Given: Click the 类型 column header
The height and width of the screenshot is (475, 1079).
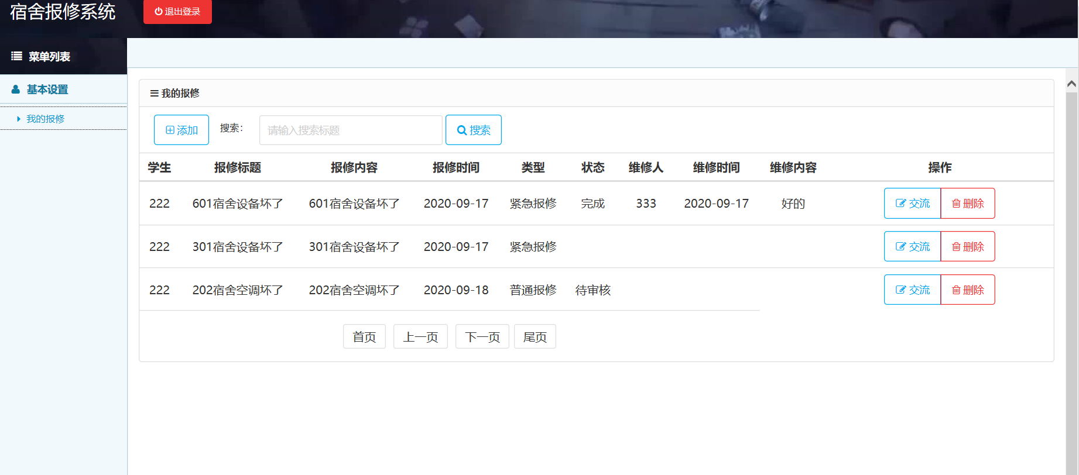Looking at the screenshot, I should (x=533, y=167).
